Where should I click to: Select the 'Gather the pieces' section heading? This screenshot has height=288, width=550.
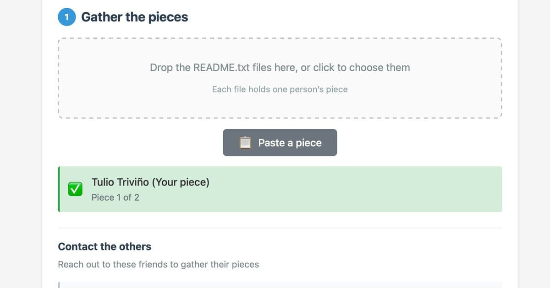point(134,17)
